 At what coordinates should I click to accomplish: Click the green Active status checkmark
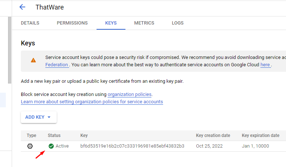coord(51,146)
